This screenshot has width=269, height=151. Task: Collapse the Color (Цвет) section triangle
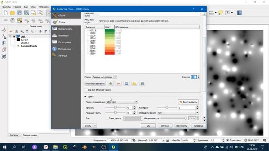[85, 97]
